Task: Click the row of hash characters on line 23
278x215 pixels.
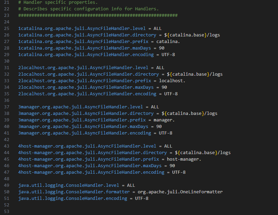Action: pyautogui.click(x=98, y=15)
